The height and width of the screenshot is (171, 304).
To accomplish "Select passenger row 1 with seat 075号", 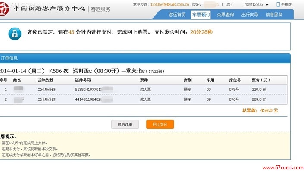I will [143, 90].
